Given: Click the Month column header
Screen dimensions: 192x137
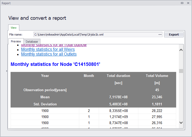Looking at the screenshot, I should [x=89, y=76].
